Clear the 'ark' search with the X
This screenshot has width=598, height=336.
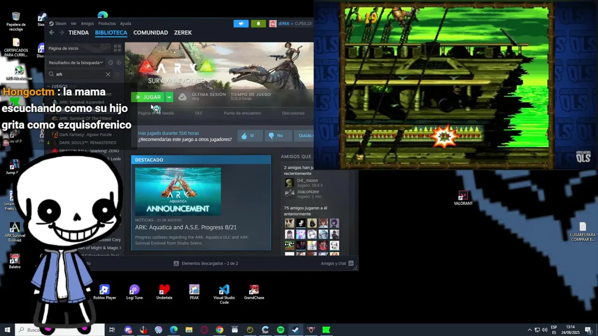pos(108,74)
